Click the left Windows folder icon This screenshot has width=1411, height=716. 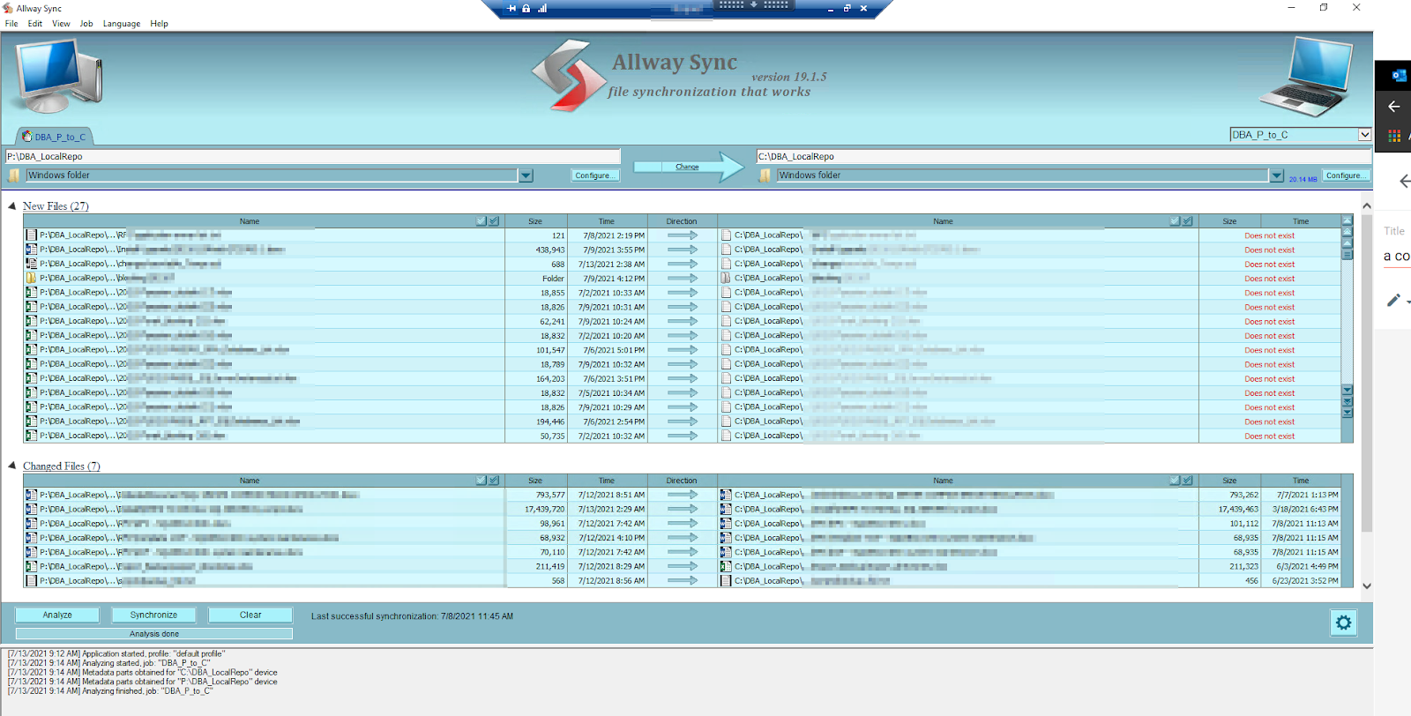coord(14,175)
